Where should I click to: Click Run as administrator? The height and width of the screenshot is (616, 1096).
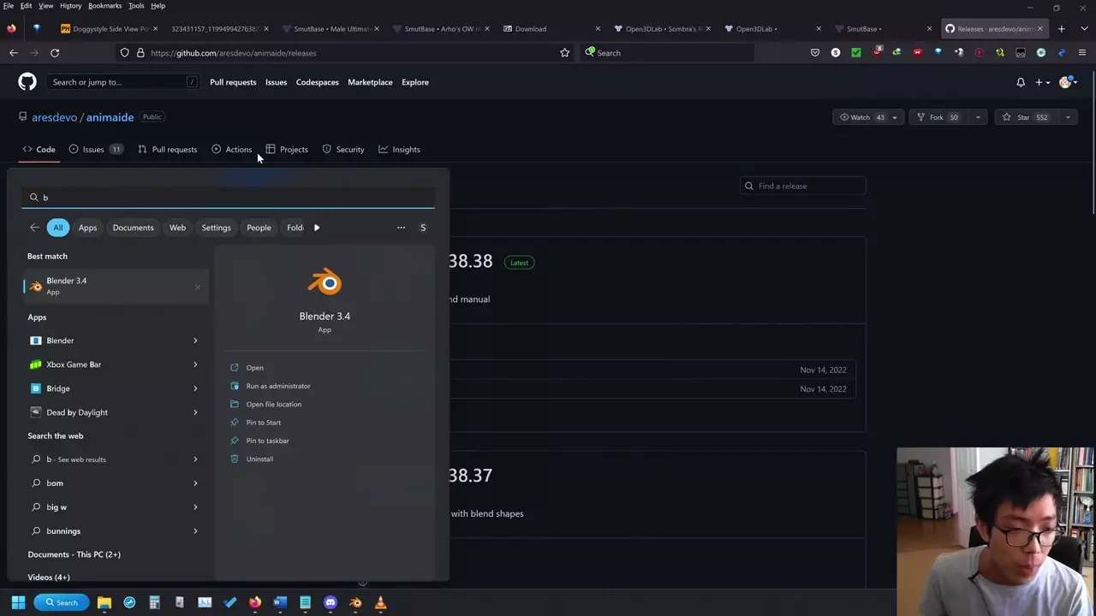277,386
